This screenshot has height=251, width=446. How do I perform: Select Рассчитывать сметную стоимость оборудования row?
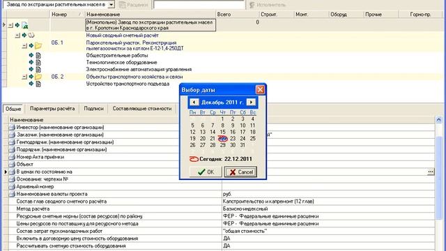222,246
